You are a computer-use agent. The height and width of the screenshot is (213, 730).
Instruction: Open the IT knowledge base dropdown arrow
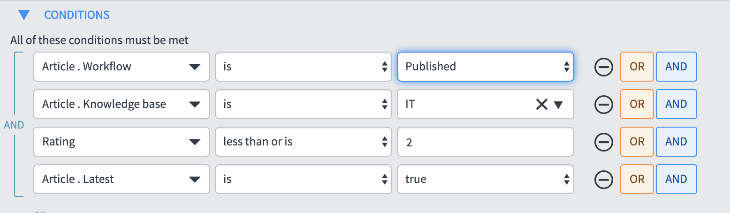pos(558,104)
